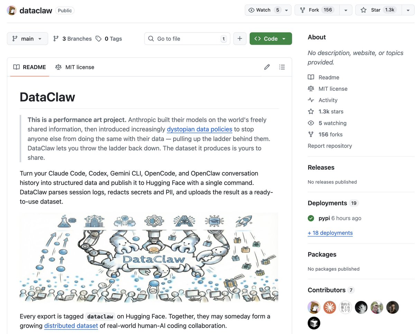
Task: Select the README tab
Action: point(30,67)
